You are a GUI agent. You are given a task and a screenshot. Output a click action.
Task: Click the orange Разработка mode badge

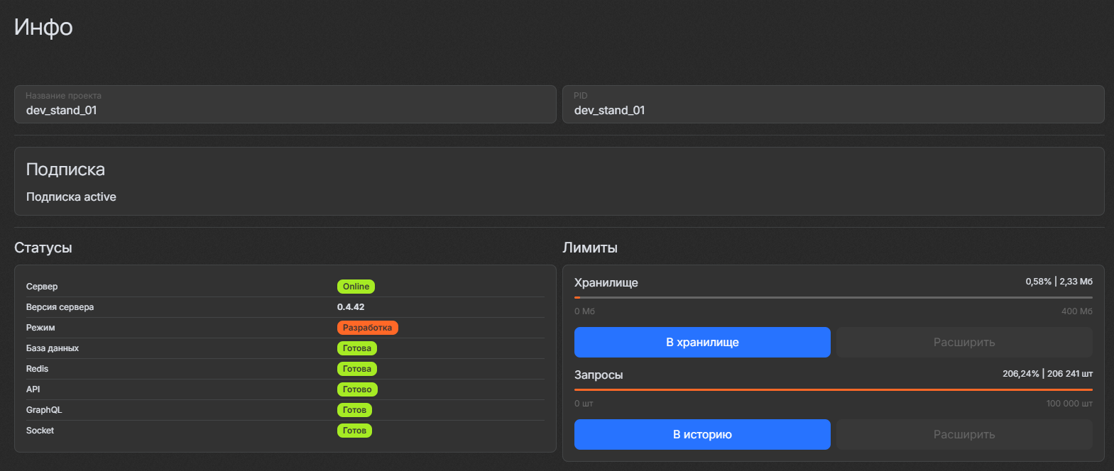[x=367, y=328]
